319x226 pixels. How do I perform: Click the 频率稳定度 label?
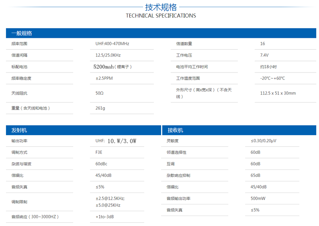(x=22, y=79)
